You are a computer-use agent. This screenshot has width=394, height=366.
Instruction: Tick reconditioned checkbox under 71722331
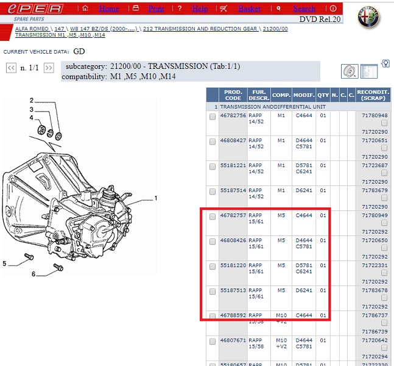pos(384,273)
